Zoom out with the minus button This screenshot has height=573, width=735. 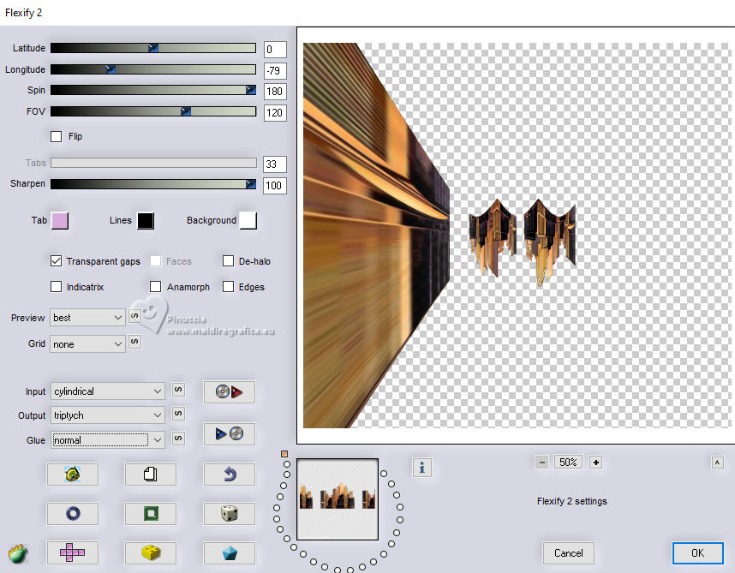pos(542,463)
